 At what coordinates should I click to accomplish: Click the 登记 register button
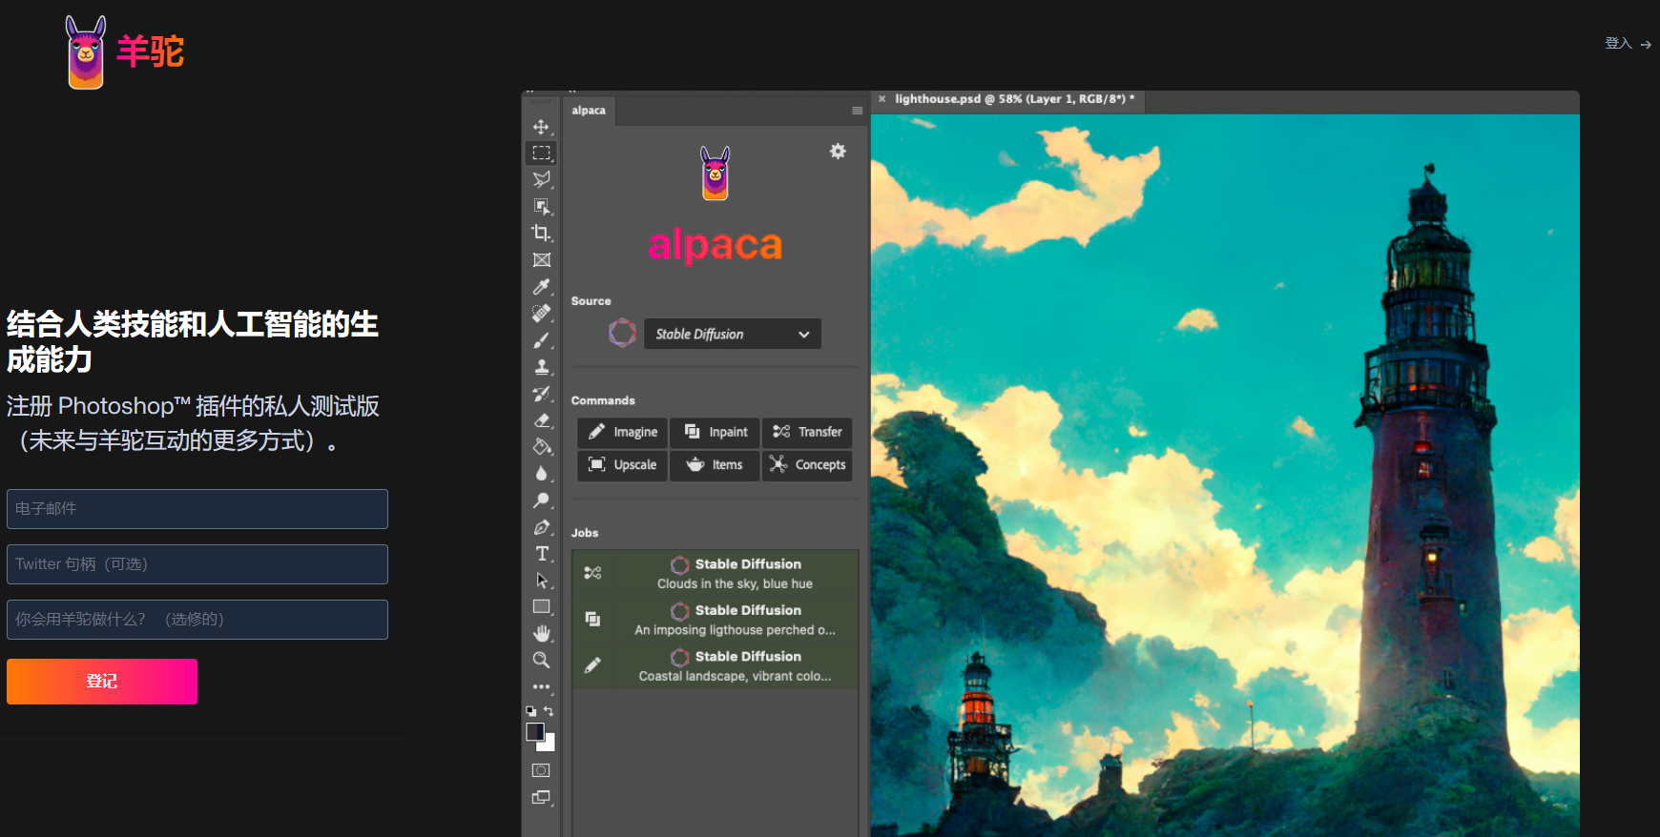102,682
